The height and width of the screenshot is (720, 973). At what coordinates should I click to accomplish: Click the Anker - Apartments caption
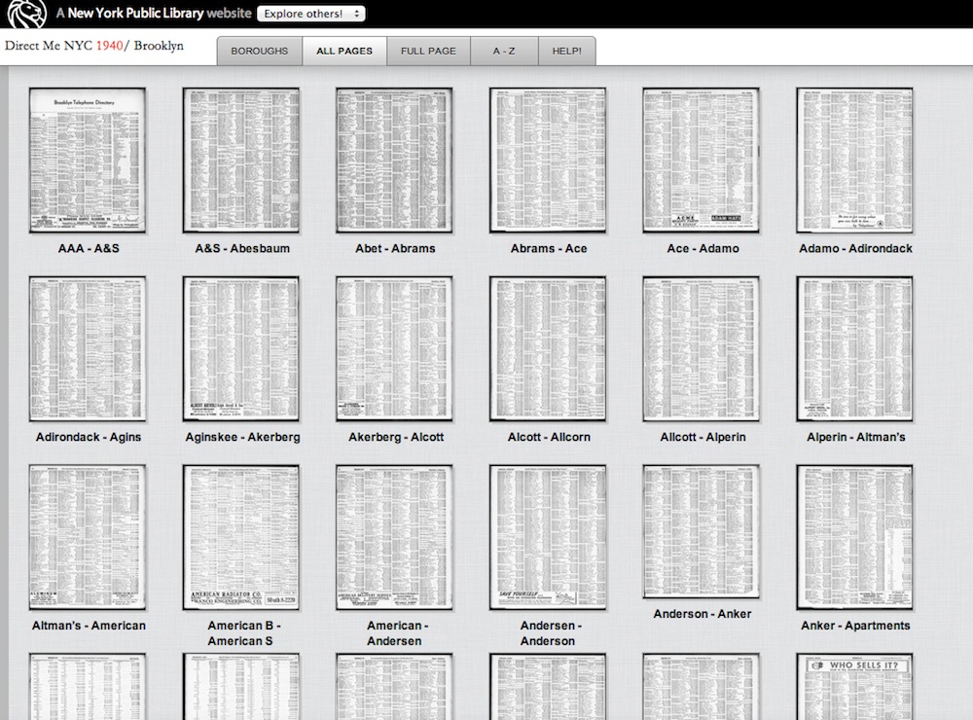point(855,626)
